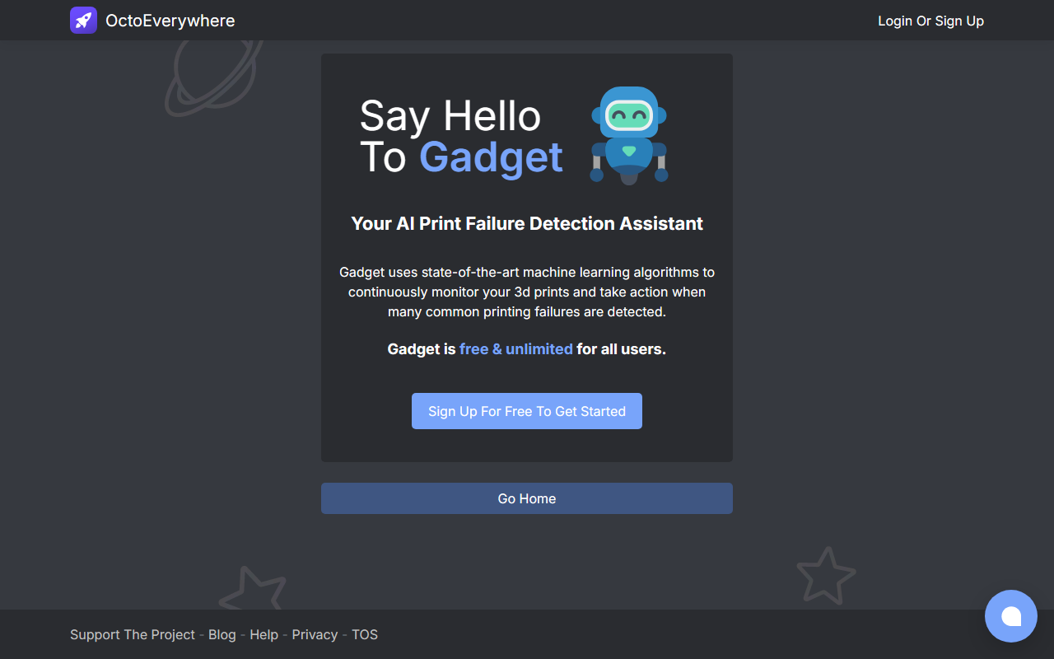Click 'Your AI Print Failure Detection Assistant' text
1054x659 pixels.
coord(527,223)
